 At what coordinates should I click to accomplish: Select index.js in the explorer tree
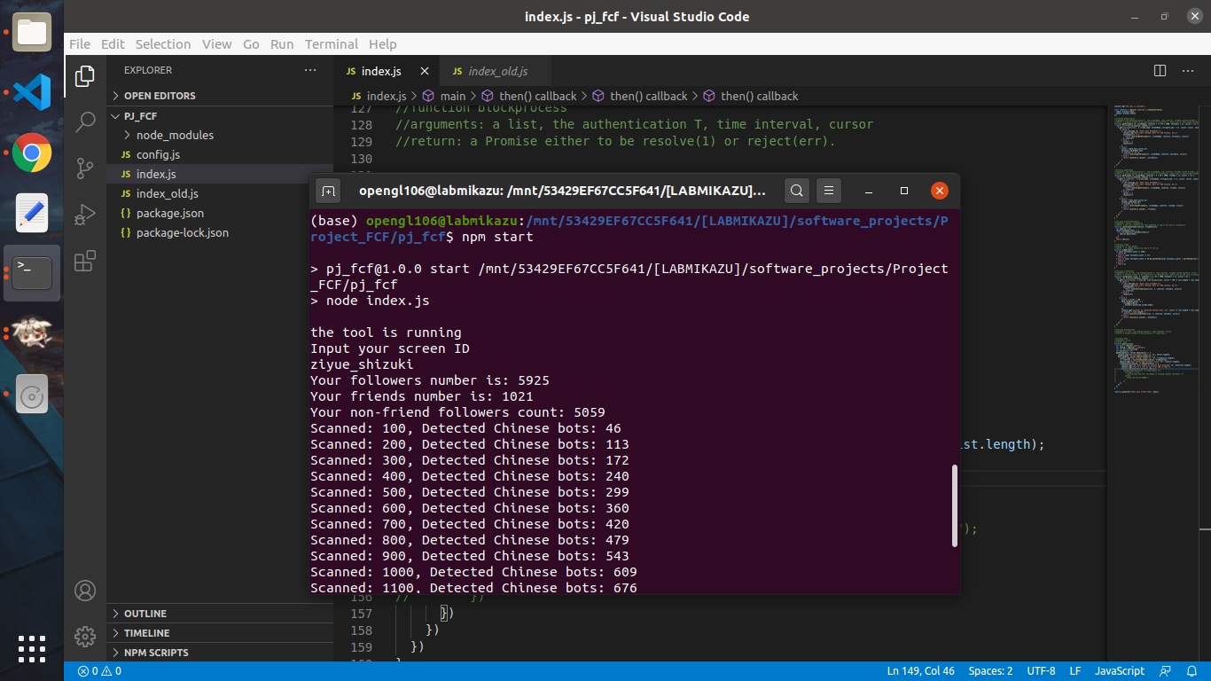tap(220, 174)
